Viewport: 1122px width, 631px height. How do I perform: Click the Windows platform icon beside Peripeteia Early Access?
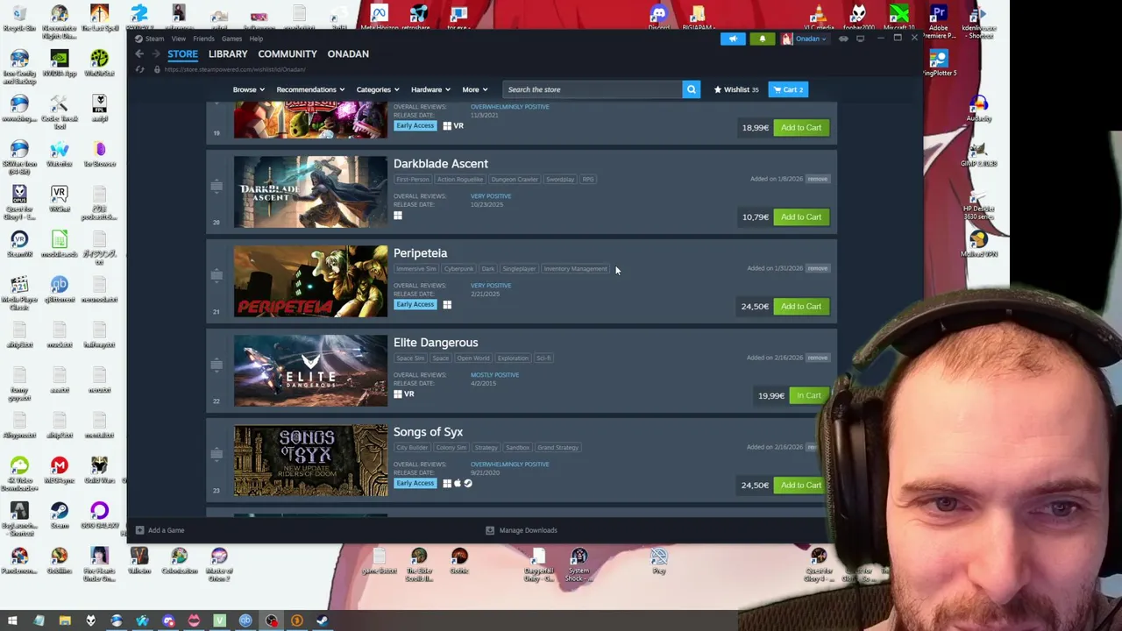point(447,305)
